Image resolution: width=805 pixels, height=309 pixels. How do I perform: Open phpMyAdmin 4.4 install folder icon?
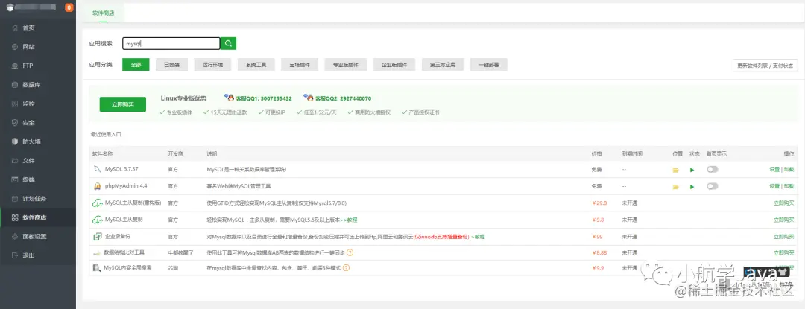click(675, 187)
